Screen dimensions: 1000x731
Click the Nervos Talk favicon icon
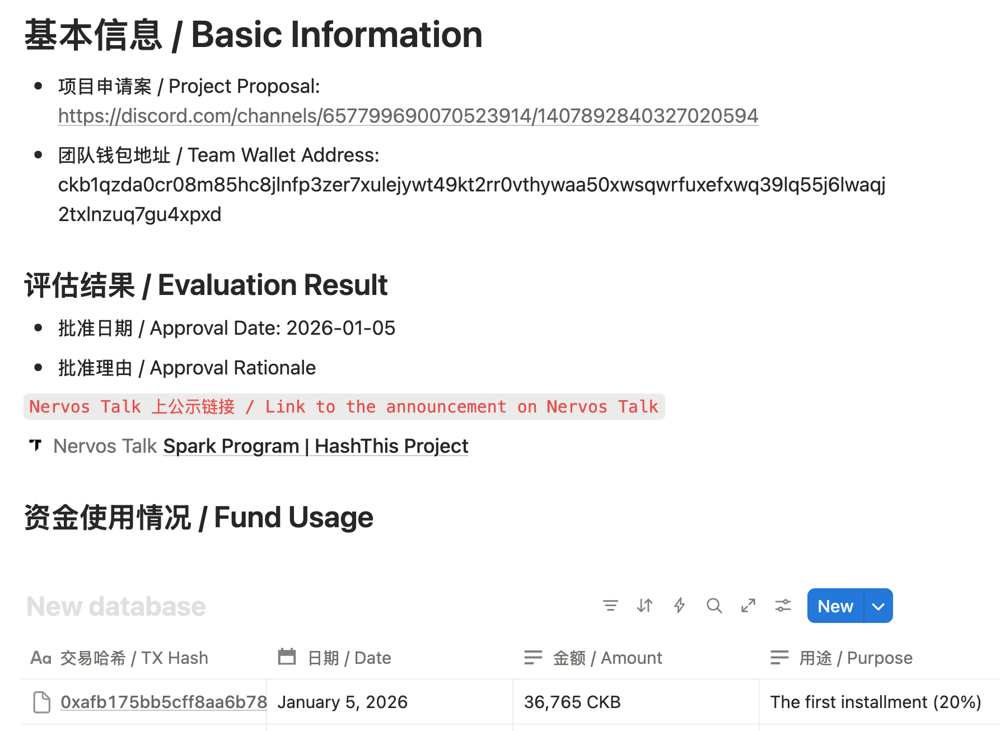[x=36, y=446]
